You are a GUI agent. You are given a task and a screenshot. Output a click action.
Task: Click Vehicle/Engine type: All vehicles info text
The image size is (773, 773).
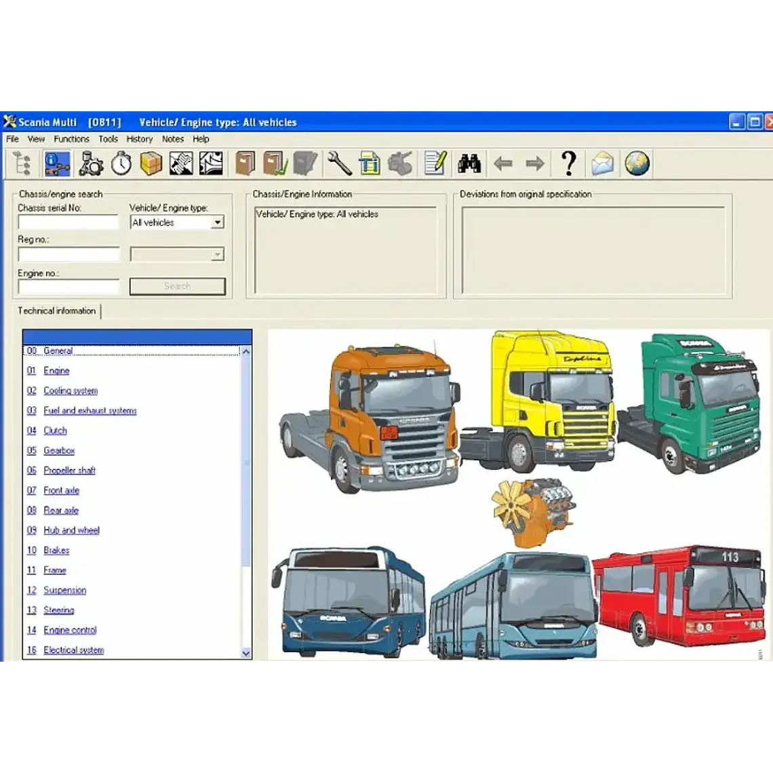click(317, 214)
